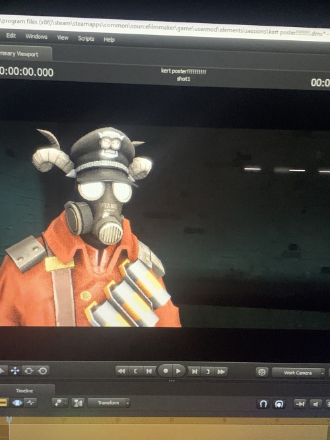Open the Help menu
Image resolution: width=330 pixels, height=440 pixels.
(109, 40)
